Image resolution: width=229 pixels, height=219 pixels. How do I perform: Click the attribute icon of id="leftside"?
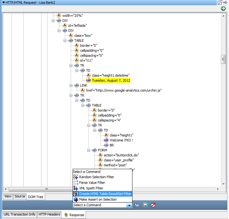coord(65,26)
